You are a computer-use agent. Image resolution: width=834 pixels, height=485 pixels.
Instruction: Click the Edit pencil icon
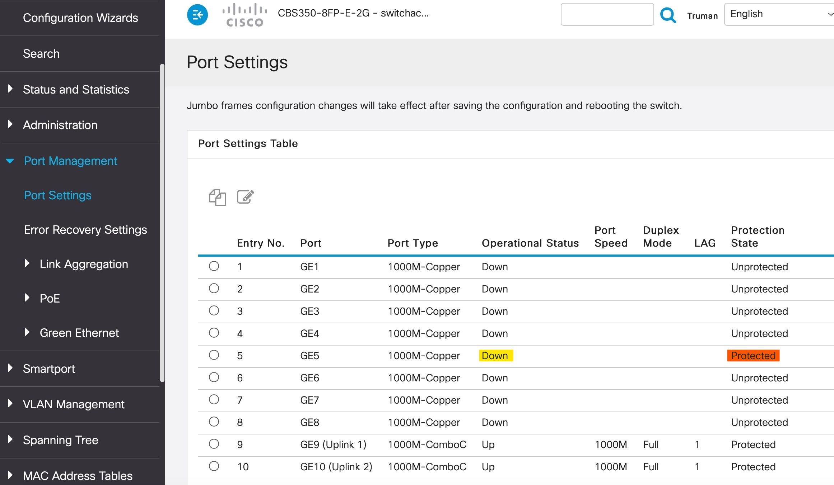[245, 197]
